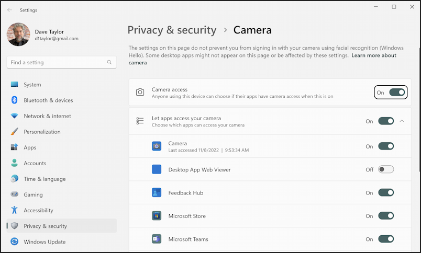Toggle Let apps access your camera
This screenshot has width=421, height=253.
(x=386, y=121)
